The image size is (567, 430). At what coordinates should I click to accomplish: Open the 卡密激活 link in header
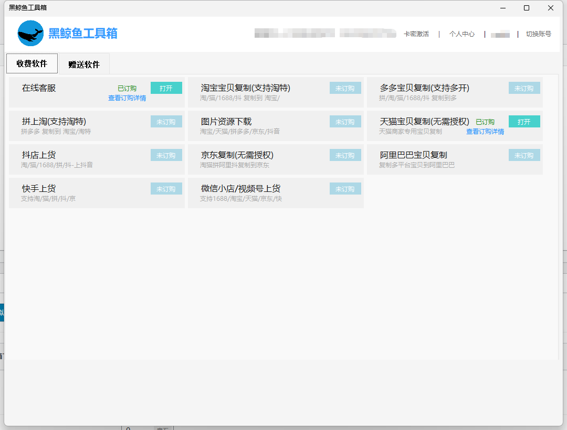tap(416, 34)
